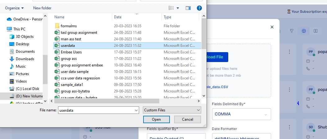Viewport: 327px width, 139px height.
Task: Switch to the column view icon
Action: tap(316, 31)
